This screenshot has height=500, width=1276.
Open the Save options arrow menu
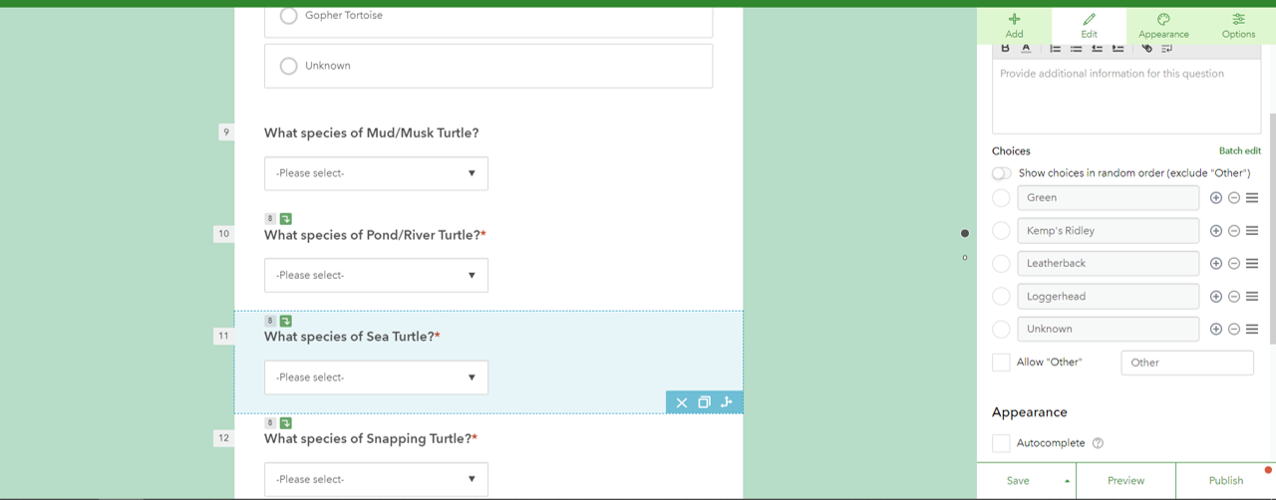pos(1067,481)
